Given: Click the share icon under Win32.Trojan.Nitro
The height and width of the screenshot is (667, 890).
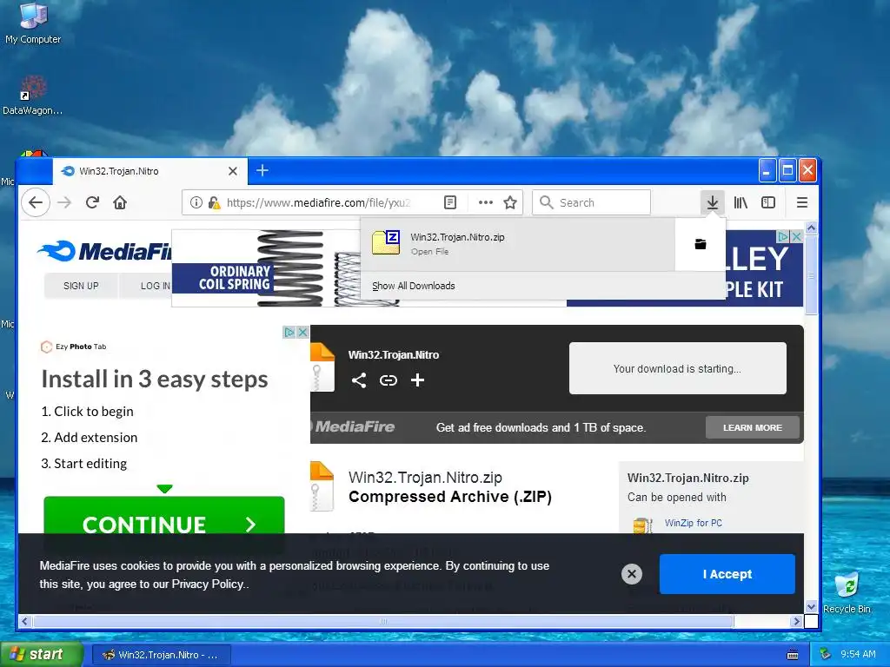Looking at the screenshot, I should (x=359, y=380).
